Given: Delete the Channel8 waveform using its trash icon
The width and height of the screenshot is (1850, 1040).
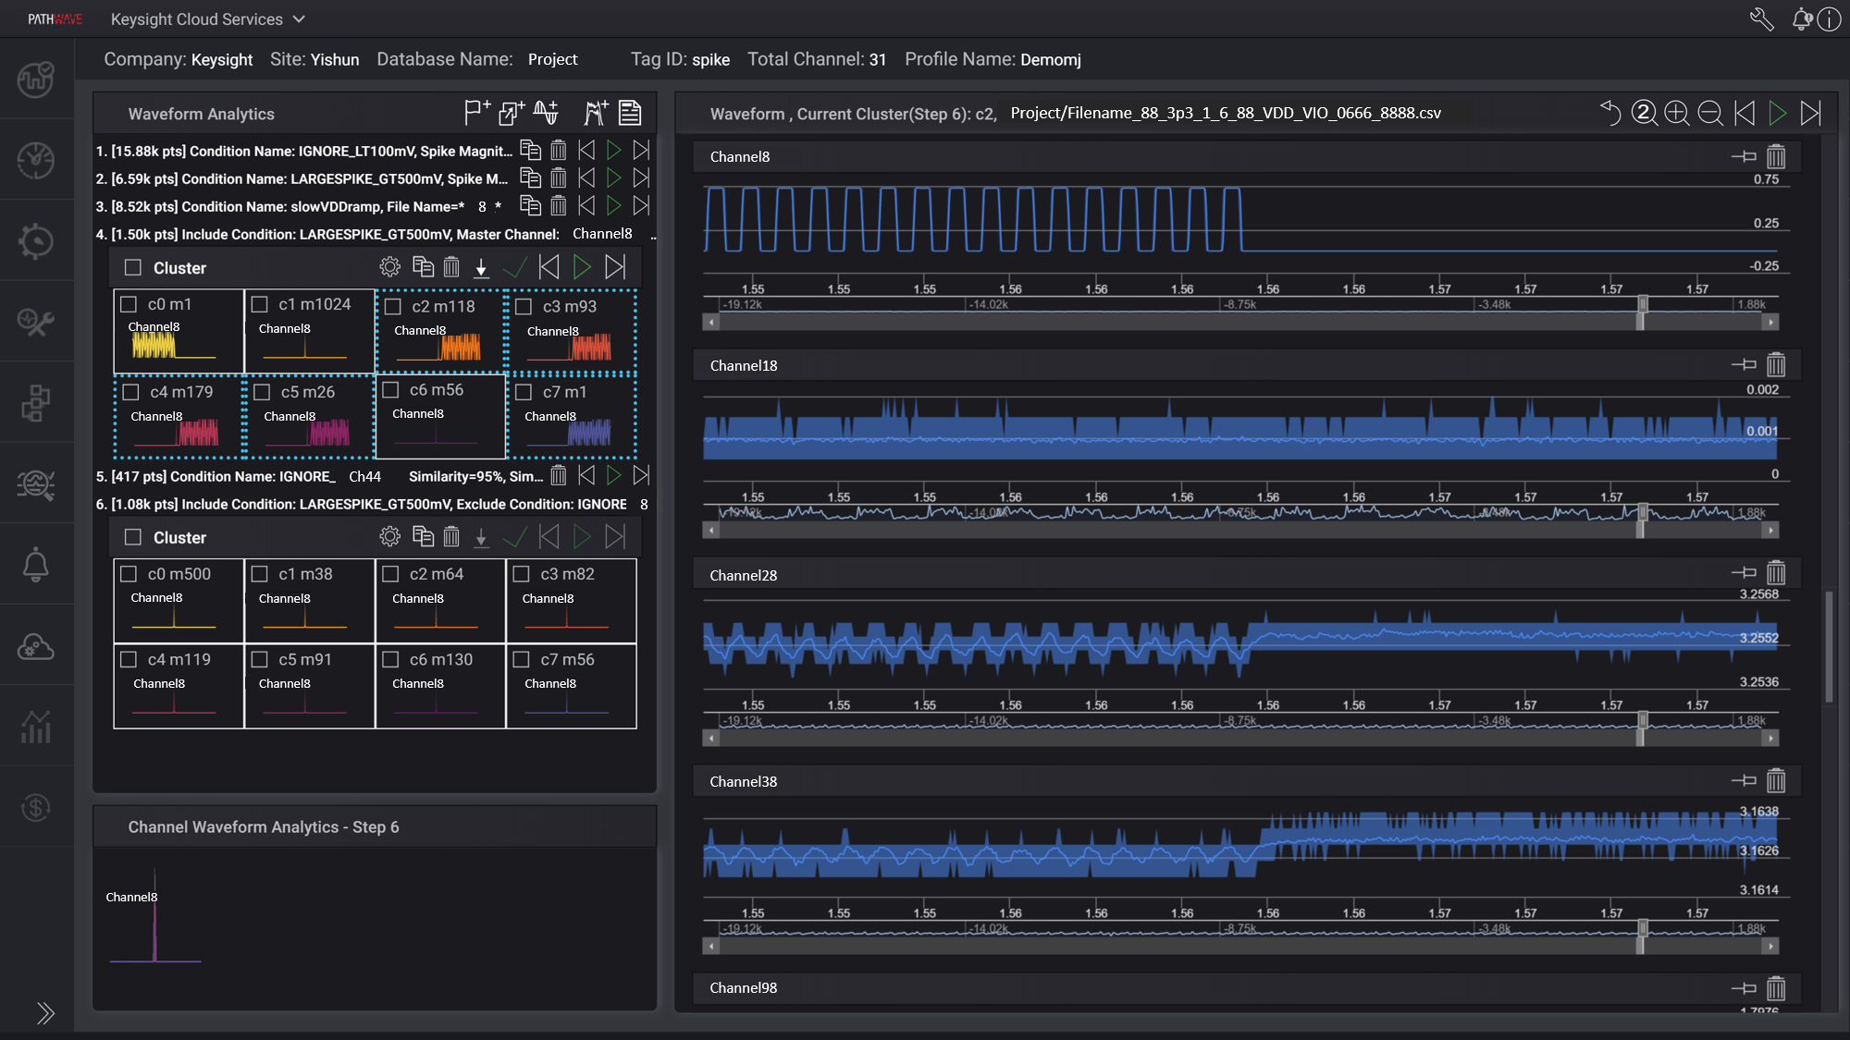Looking at the screenshot, I should point(1776,156).
